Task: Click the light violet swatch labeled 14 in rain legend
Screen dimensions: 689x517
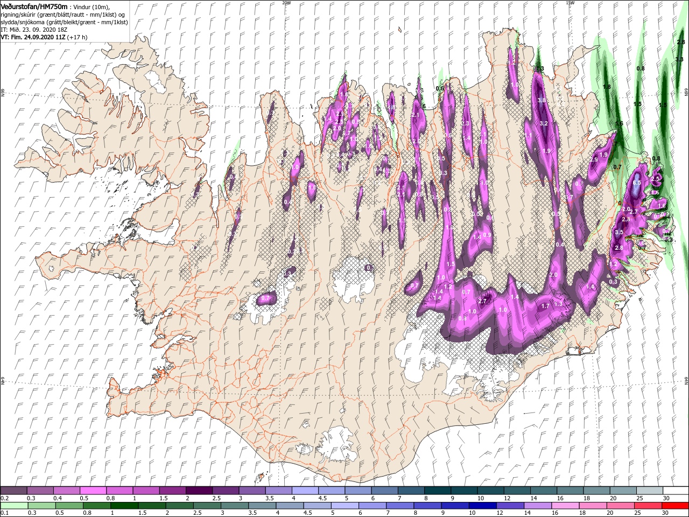Action: pyautogui.click(x=537, y=506)
